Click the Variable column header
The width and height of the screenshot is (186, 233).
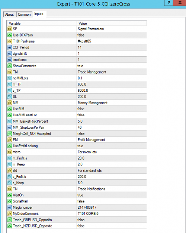[x=42, y=23]
